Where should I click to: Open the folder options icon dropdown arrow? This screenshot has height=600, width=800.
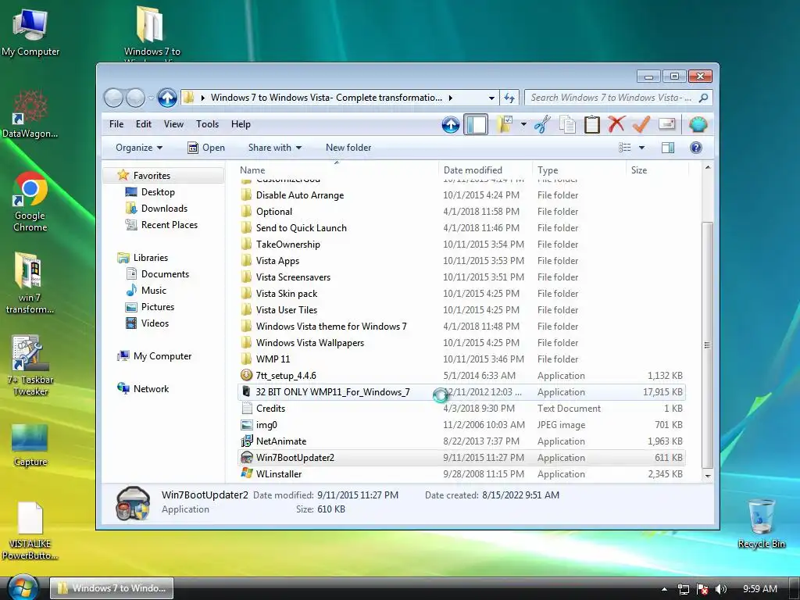[523, 124]
